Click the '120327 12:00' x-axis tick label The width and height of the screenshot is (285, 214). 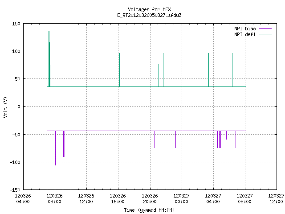[276, 199]
